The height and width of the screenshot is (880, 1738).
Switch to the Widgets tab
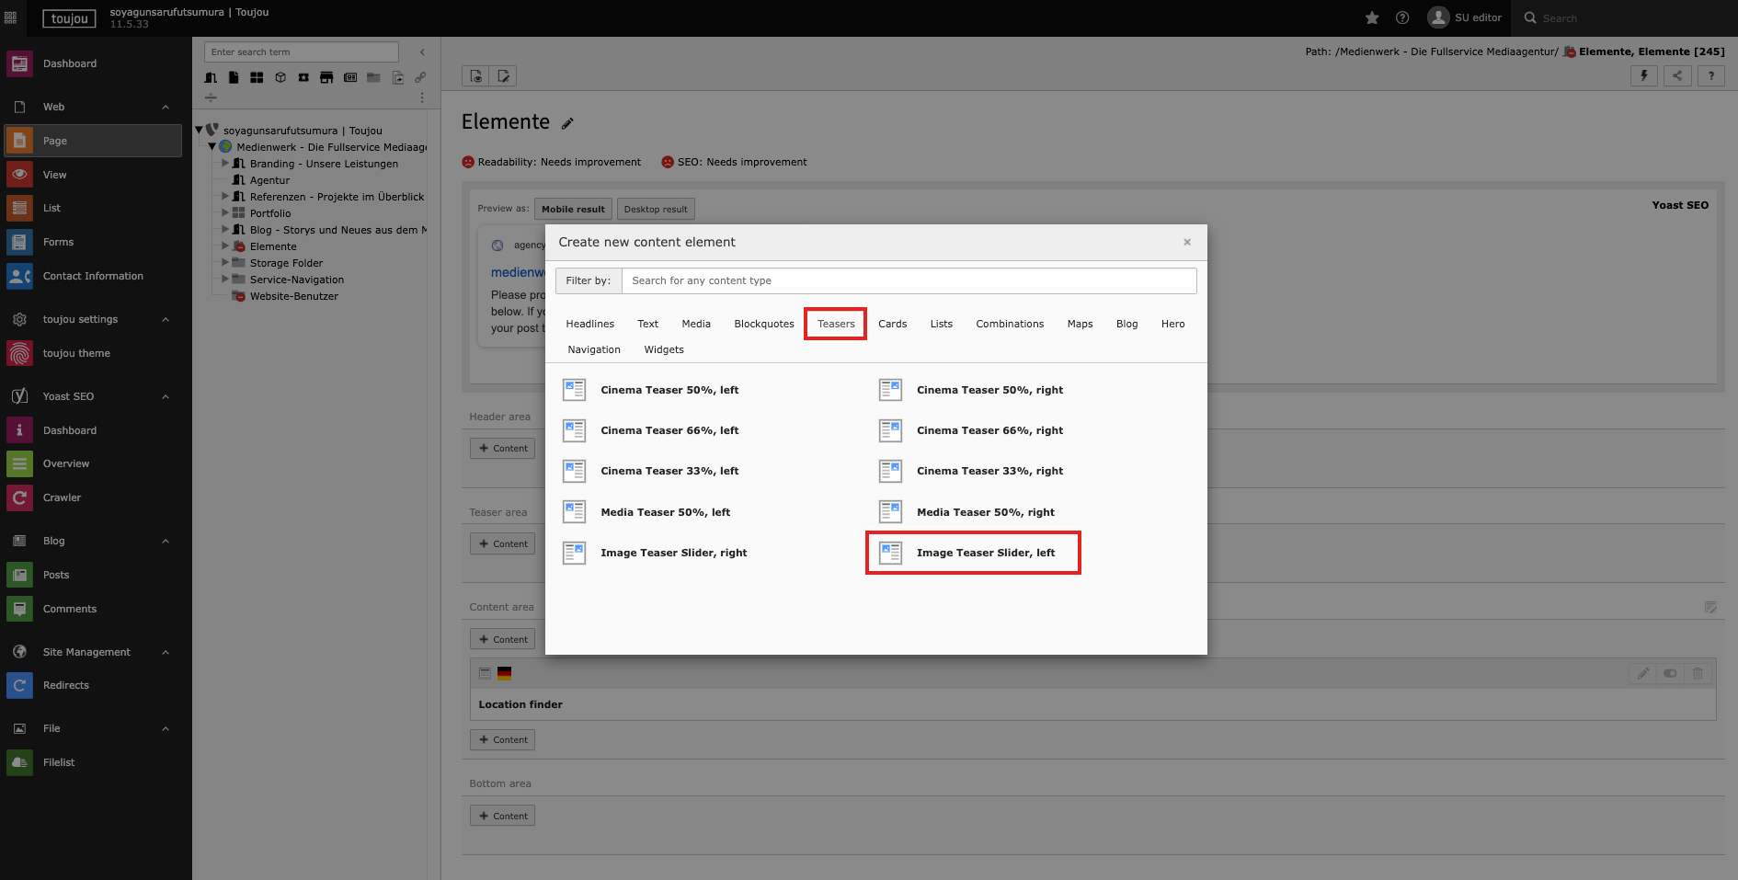663,349
